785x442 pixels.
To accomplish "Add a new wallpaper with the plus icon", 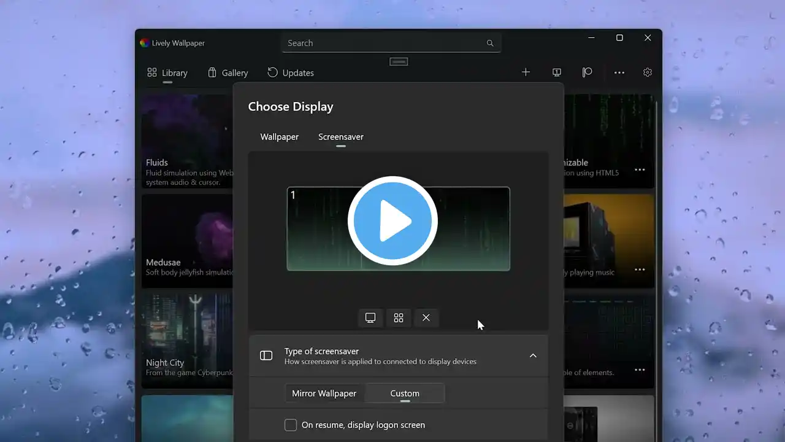I will pos(526,72).
